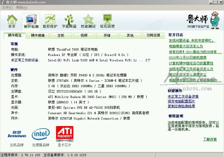The image size is (224, 157).
Task: Open the 监控保护 monitoring icon
Action: pyautogui.click(x=50, y=21)
